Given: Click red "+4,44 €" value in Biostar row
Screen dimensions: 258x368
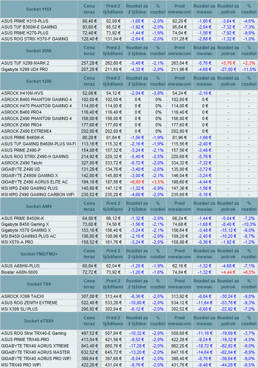Looking at the screenshot, I should (228, 272).
